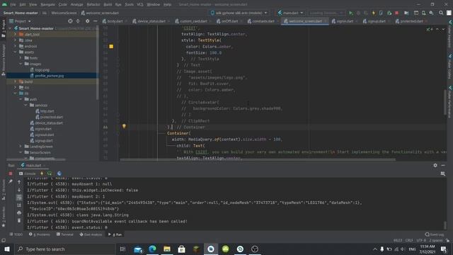Image resolution: width=453 pixels, height=255 pixels.
Task: Collapse the assets folder
Action: [x=16, y=52]
